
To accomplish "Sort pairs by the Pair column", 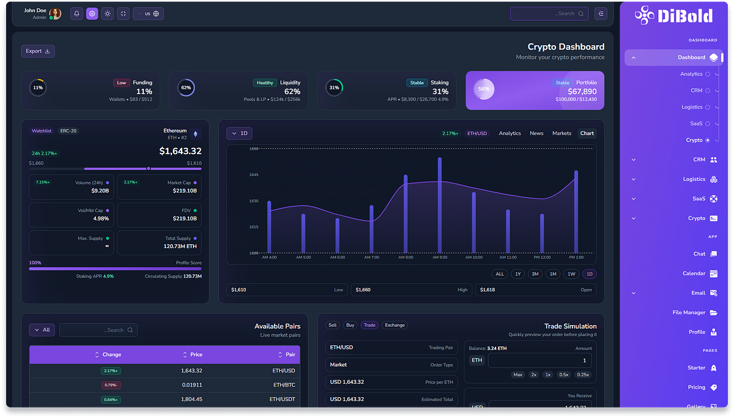I will point(287,354).
